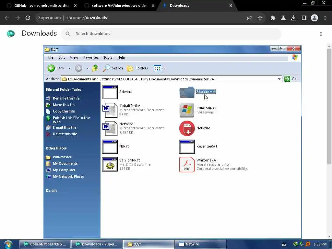Screen dimensions: 332x249
Task: Click the Share this page icon
Action: tap(250, 18)
